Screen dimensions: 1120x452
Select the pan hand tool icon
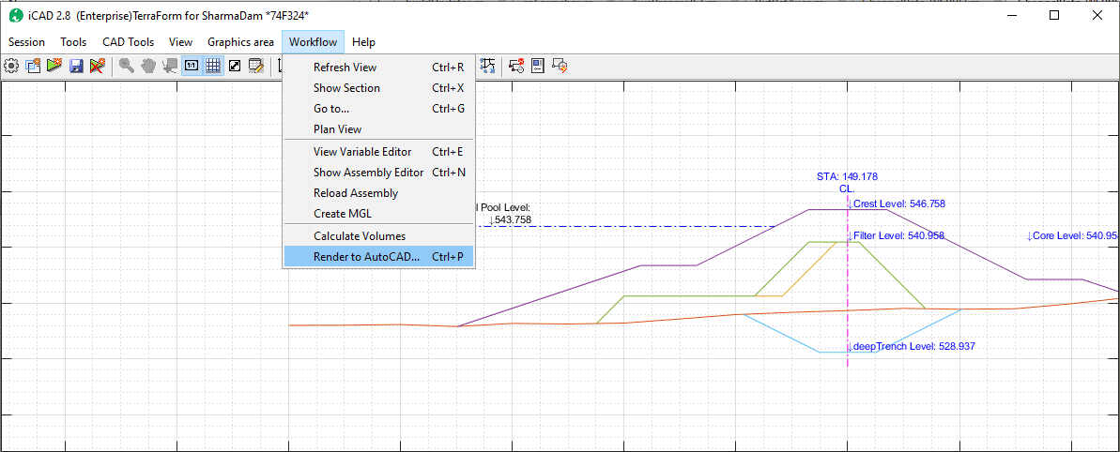click(148, 66)
